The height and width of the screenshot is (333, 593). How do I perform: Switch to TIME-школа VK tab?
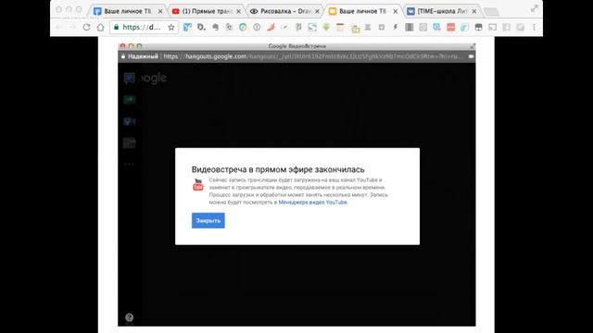(x=441, y=11)
